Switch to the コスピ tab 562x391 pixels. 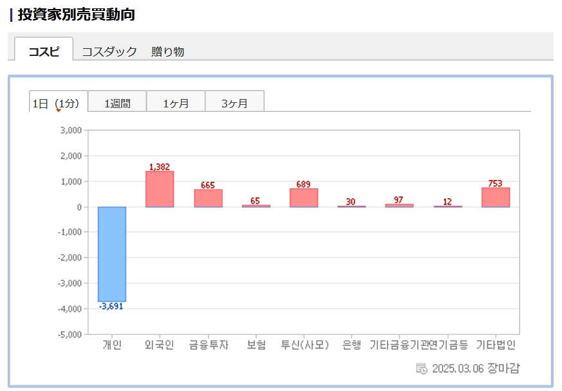point(44,51)
